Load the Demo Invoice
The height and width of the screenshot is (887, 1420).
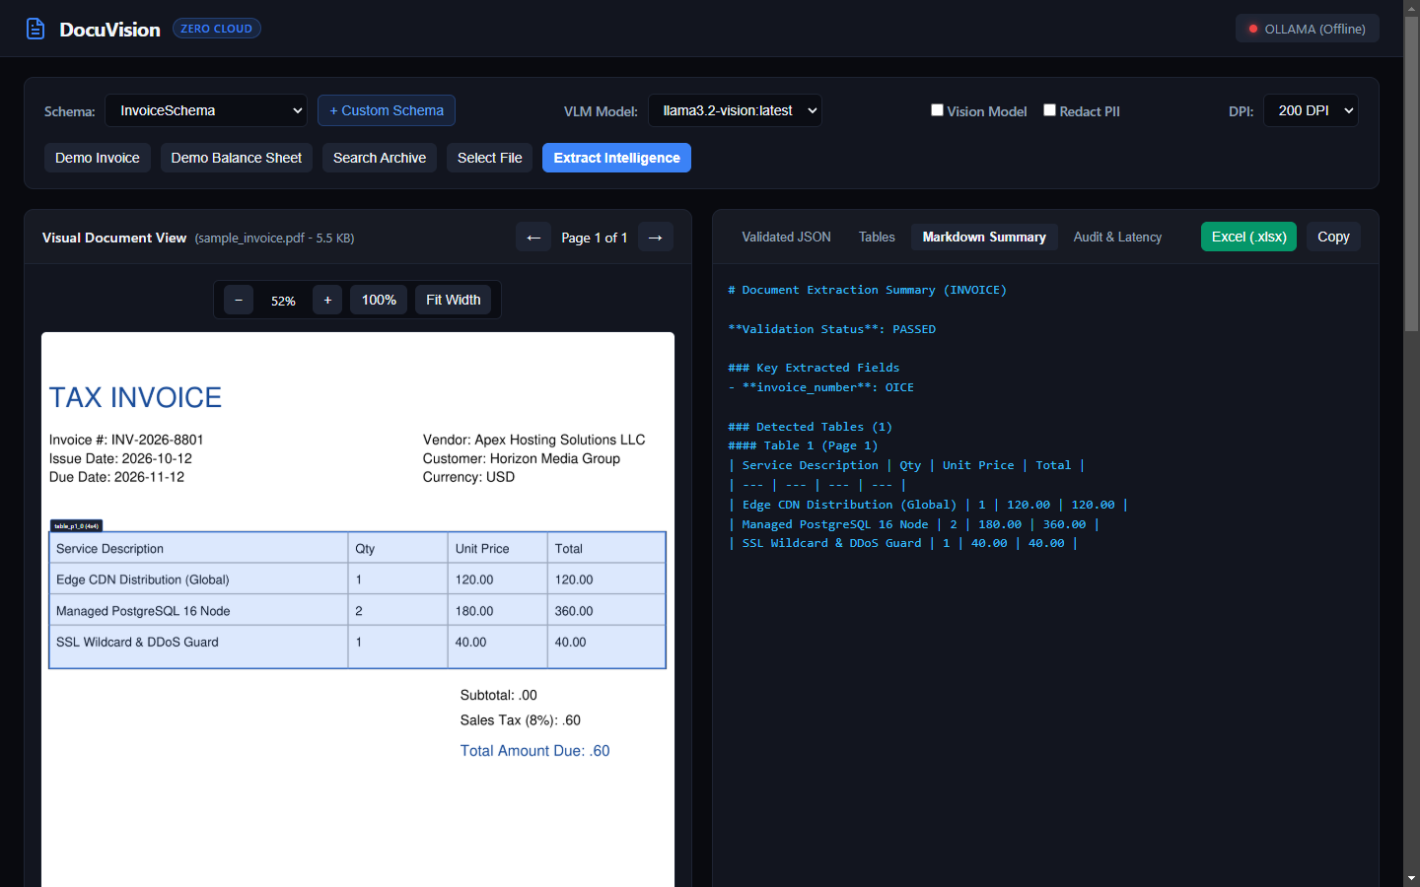(98, 158)
